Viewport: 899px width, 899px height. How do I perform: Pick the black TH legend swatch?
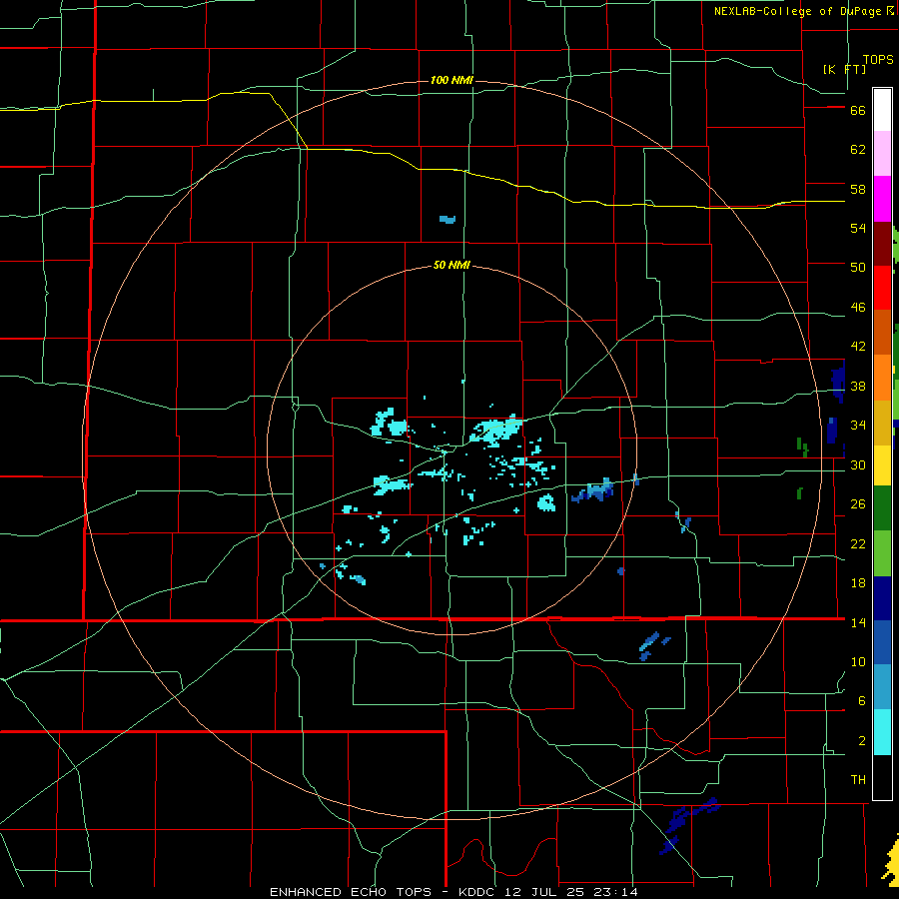point(882,777)
